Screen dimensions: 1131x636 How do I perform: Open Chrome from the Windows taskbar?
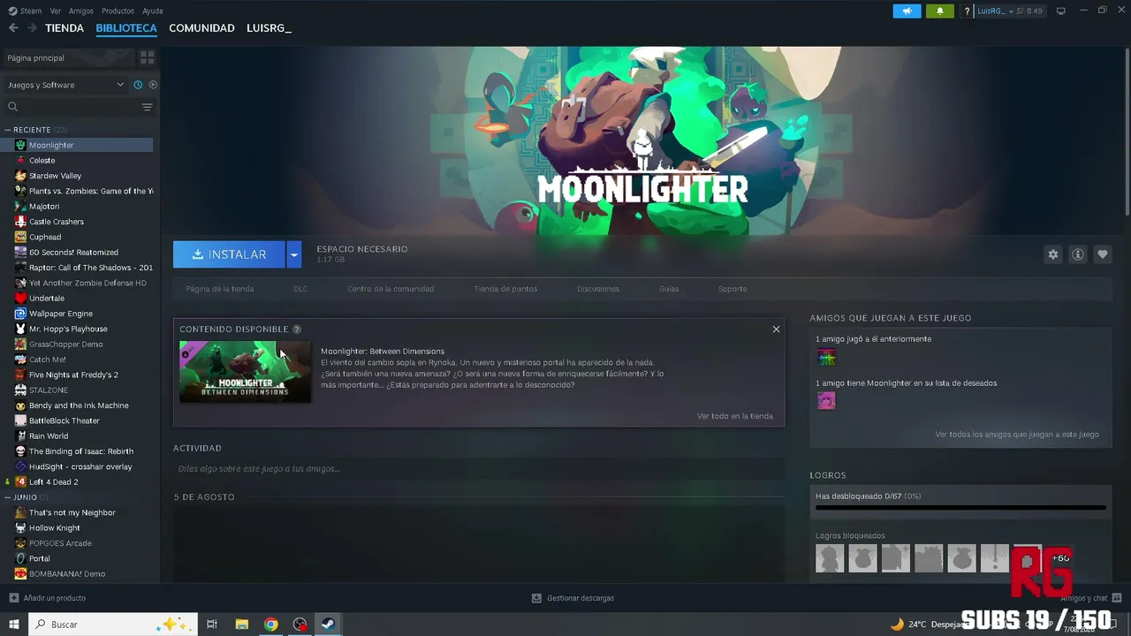click(270, 625)
